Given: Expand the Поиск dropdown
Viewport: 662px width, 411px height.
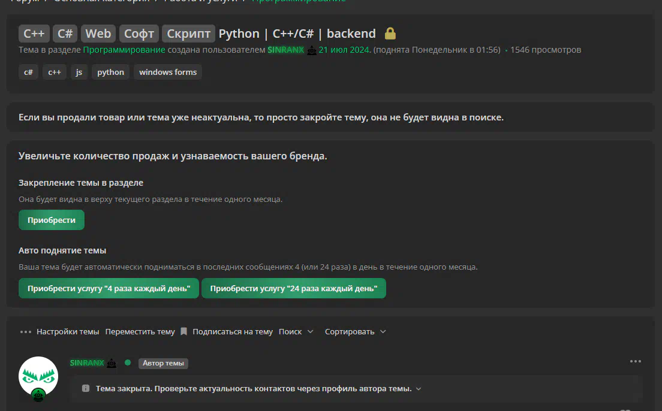Looking at the screenshot, I should tap(296, 332).
